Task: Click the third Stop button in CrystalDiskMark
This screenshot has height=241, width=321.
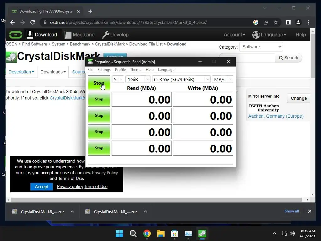Action: 99,115
